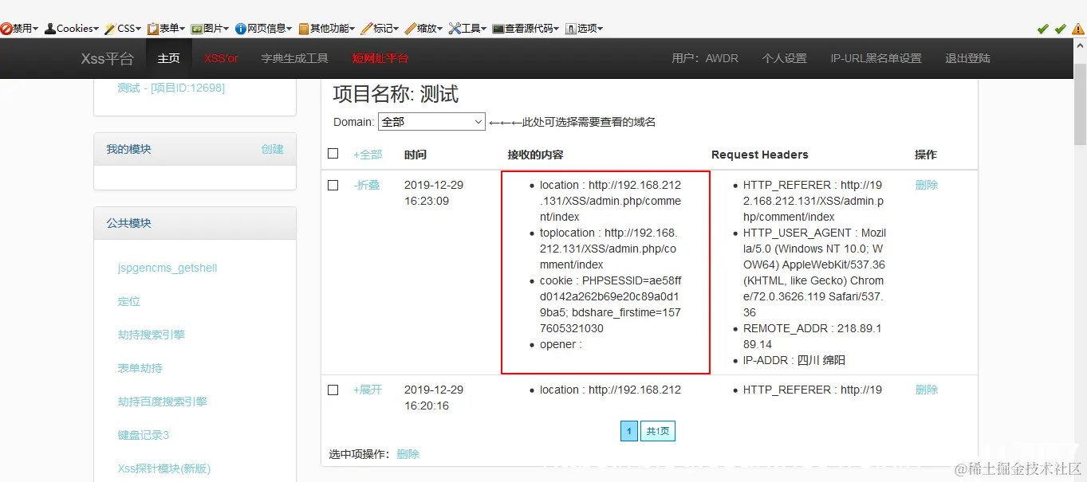Click the 共1页 pagination button
The image size is (1087, 482).
point(658,431)
